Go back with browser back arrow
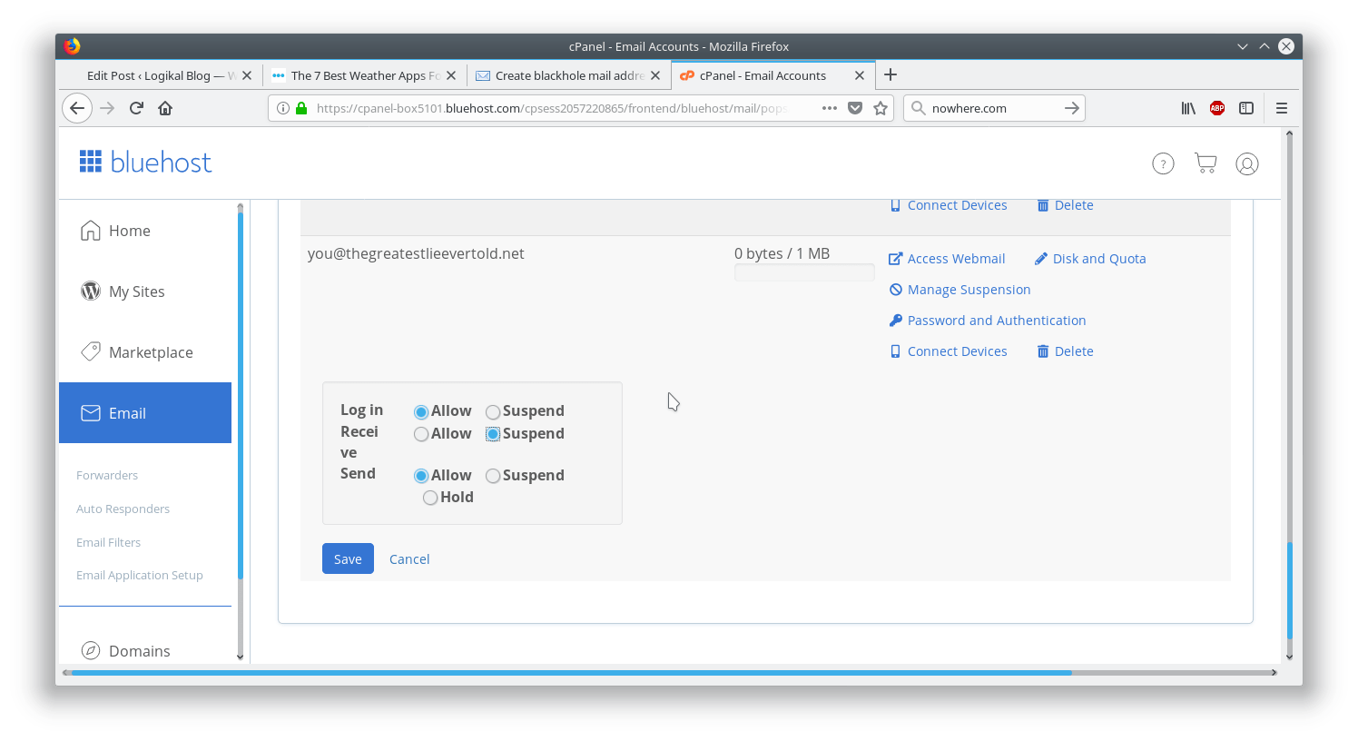 (77, 108)
